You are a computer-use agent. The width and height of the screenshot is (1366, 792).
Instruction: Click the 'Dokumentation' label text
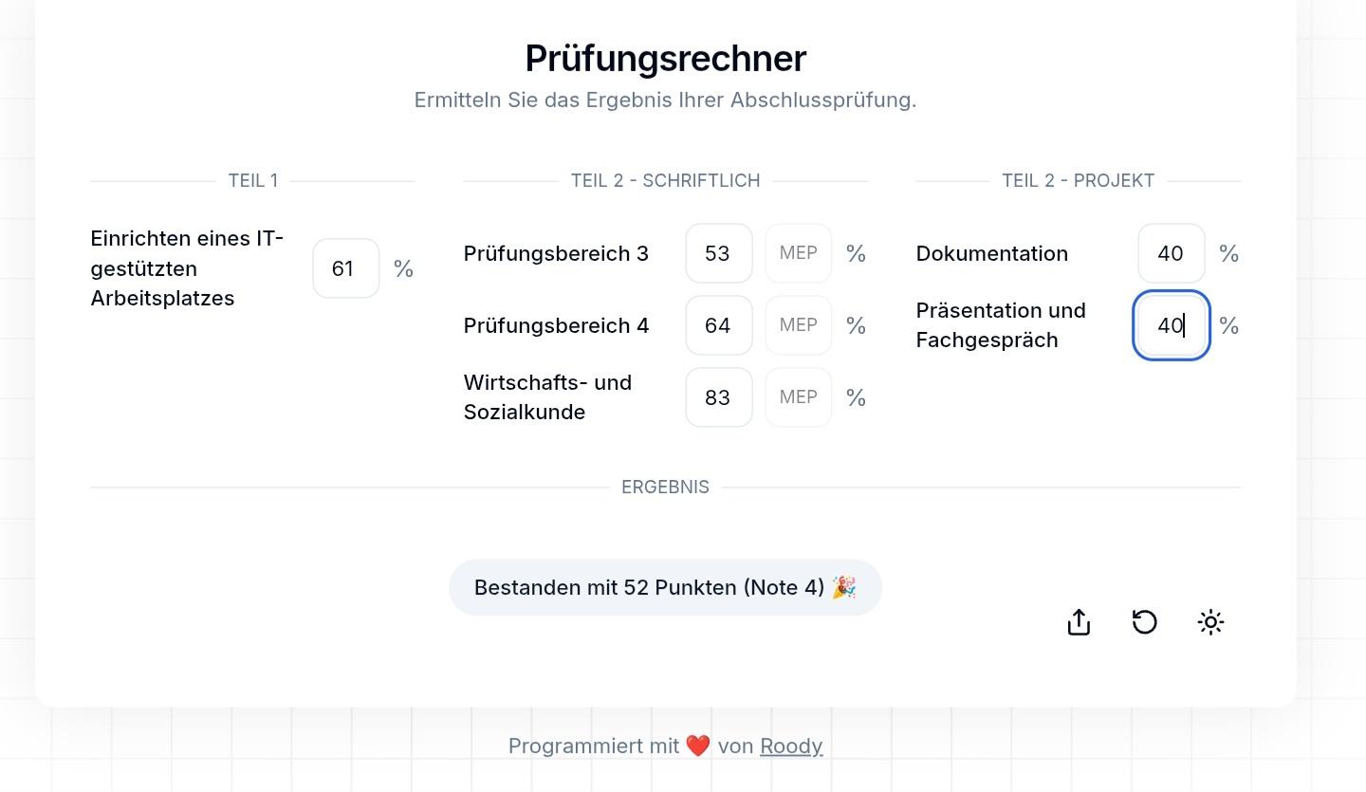click(x=991, y=253)
